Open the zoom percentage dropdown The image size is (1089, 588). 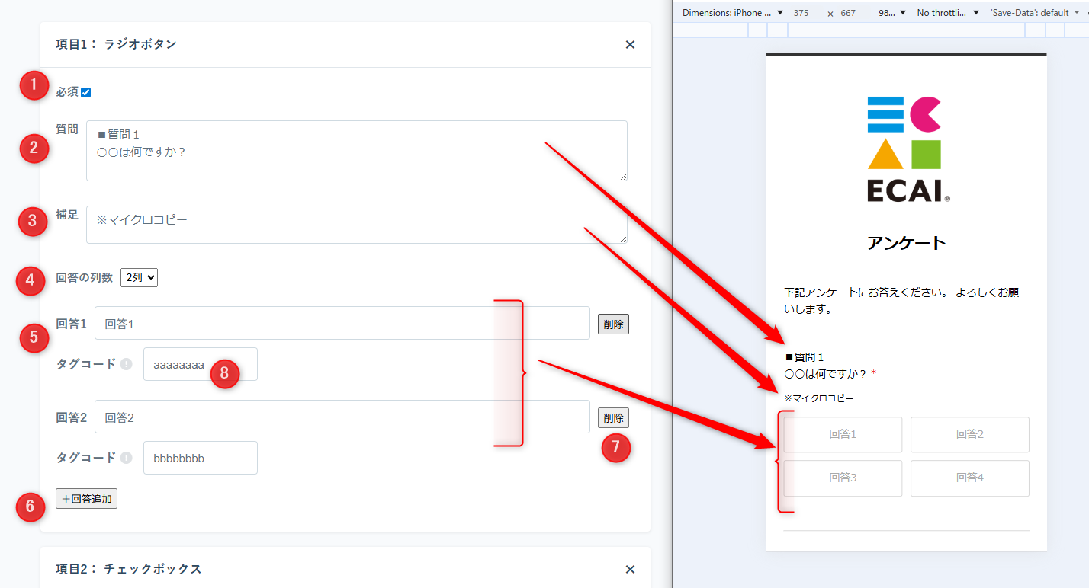(x=891, y=13)
